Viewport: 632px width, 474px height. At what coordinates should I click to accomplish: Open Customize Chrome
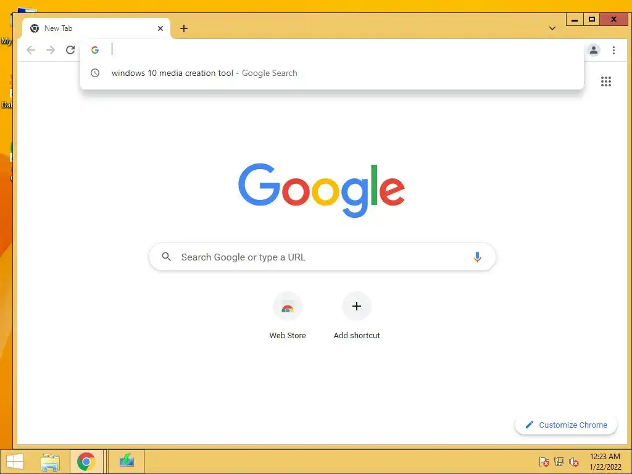coord(566,425)
